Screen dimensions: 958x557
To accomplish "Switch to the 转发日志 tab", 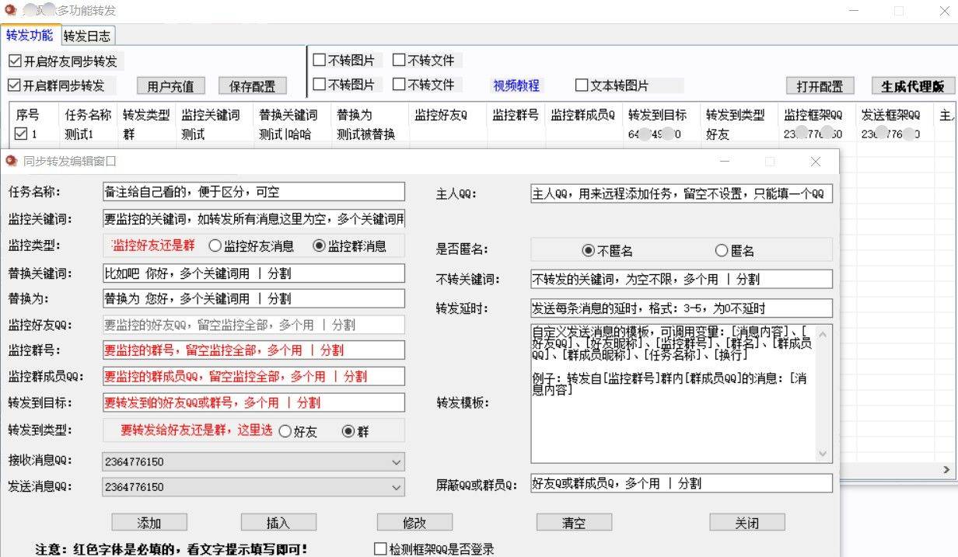I will click(x=87, y=36).
